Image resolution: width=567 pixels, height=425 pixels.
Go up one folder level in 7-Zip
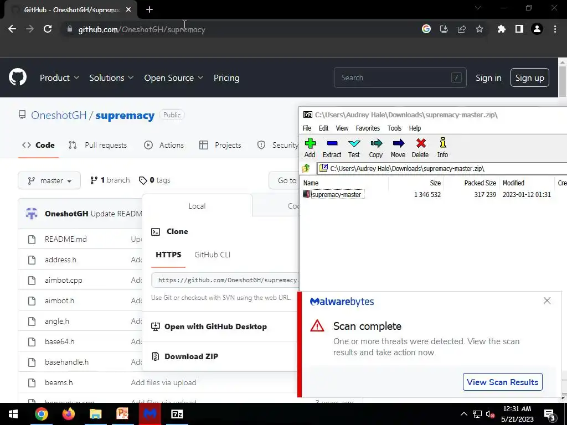point(306,168)
